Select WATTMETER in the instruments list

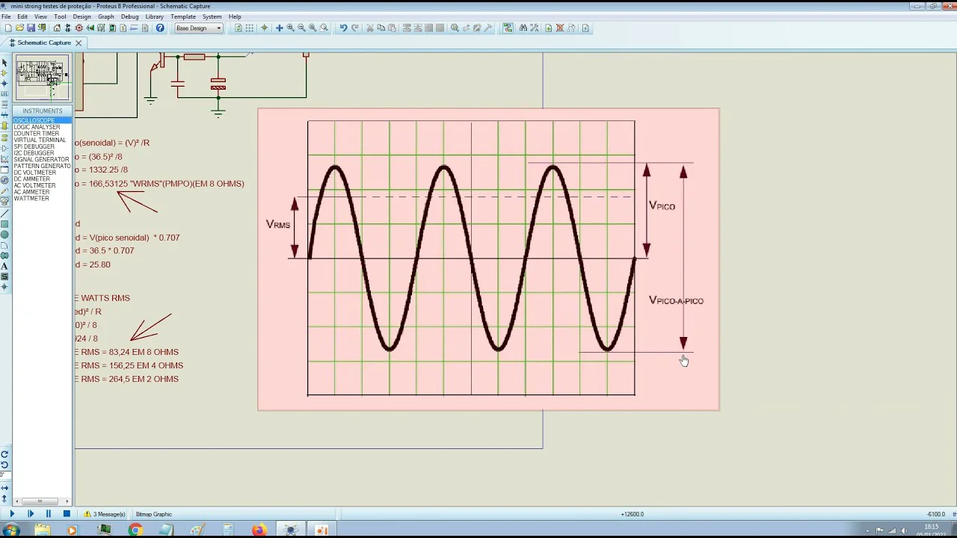(31, 199)
